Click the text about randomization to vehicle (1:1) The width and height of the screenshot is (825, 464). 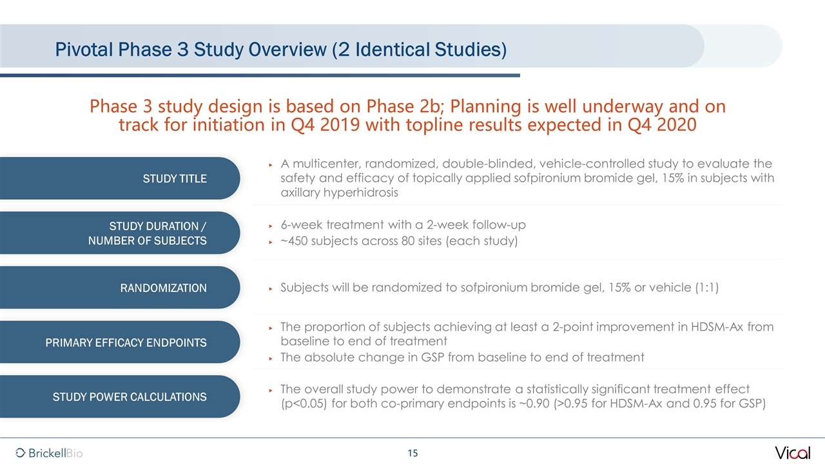(x=499, y=287)
